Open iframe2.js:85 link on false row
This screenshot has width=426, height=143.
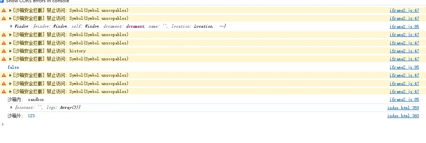404,67
